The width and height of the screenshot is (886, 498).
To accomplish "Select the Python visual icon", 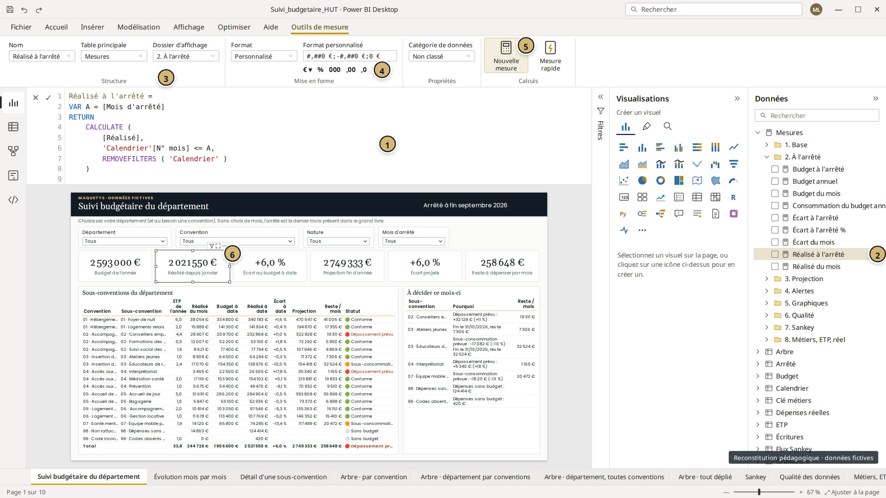I will tap(624, 214).
